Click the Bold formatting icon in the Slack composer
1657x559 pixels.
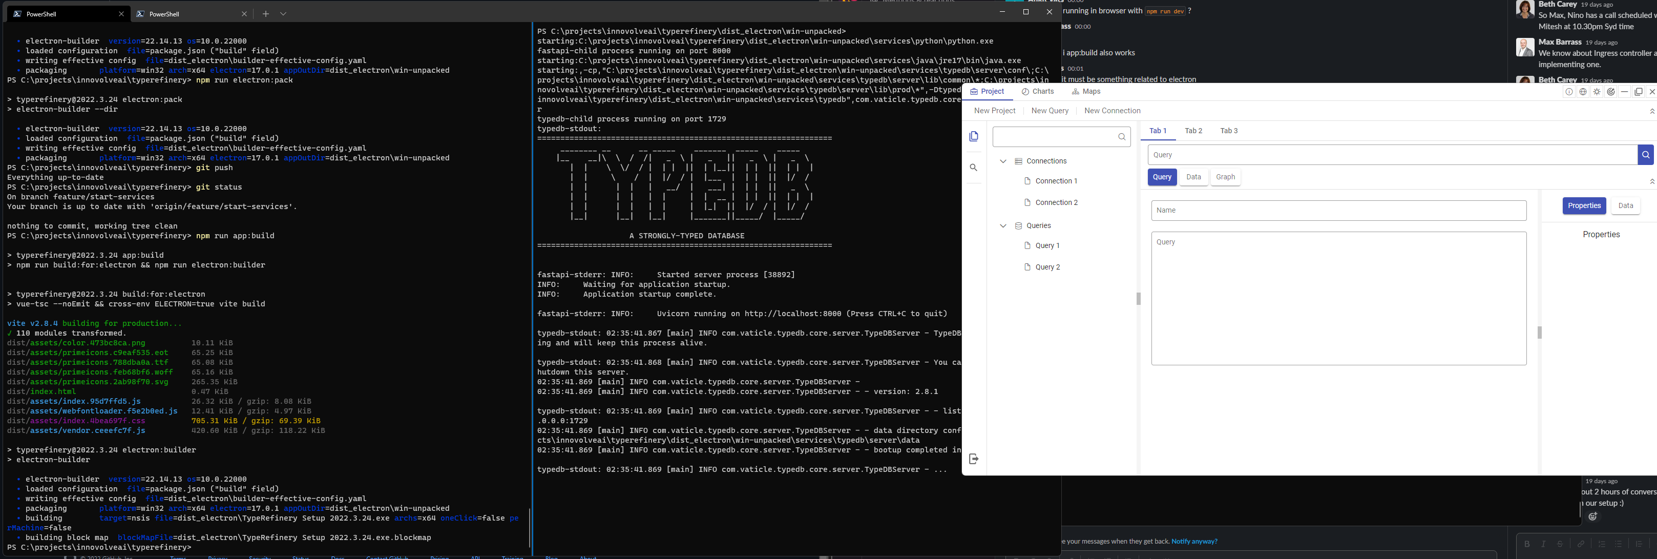click(1527, 544)
